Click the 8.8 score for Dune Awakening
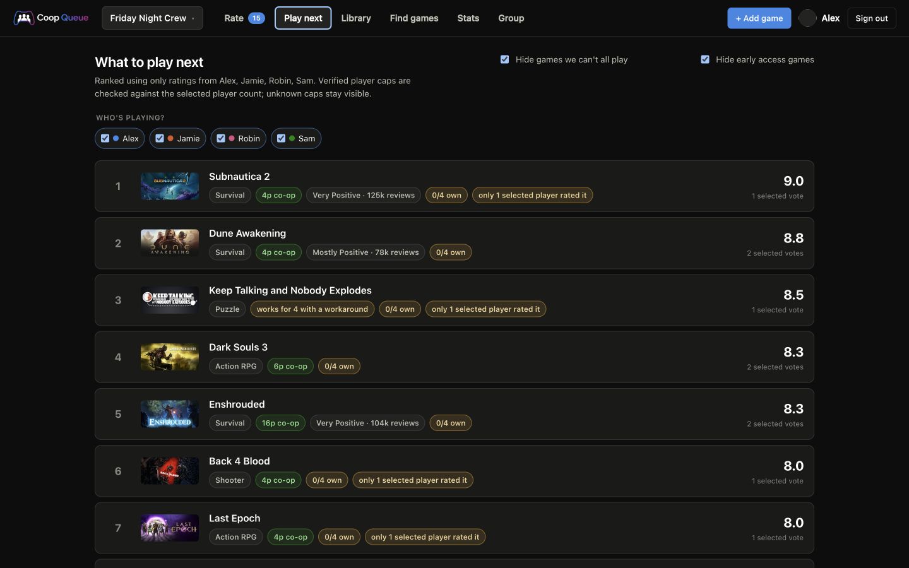909x568 pixels. 793,238
